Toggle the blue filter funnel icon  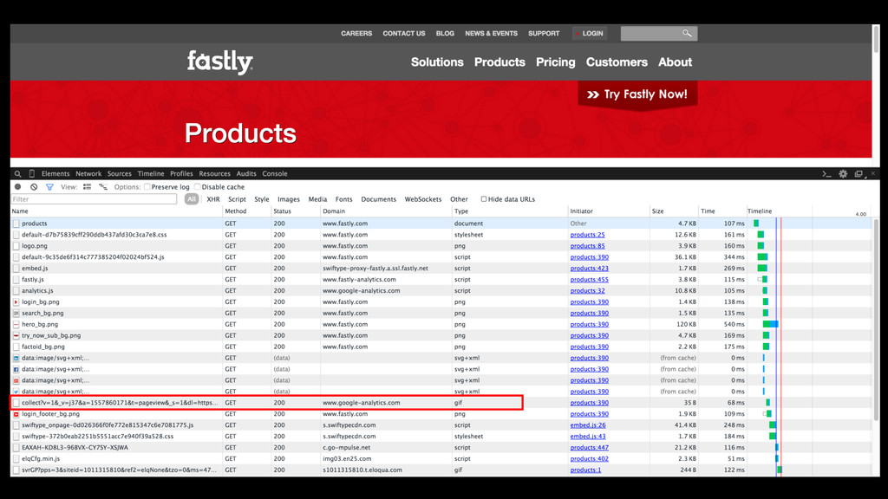point(49,187)
